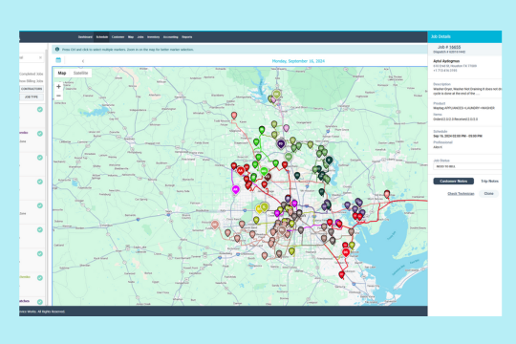
Task: Select the large olive marker at map's northern tip
Action: point(277,95)
